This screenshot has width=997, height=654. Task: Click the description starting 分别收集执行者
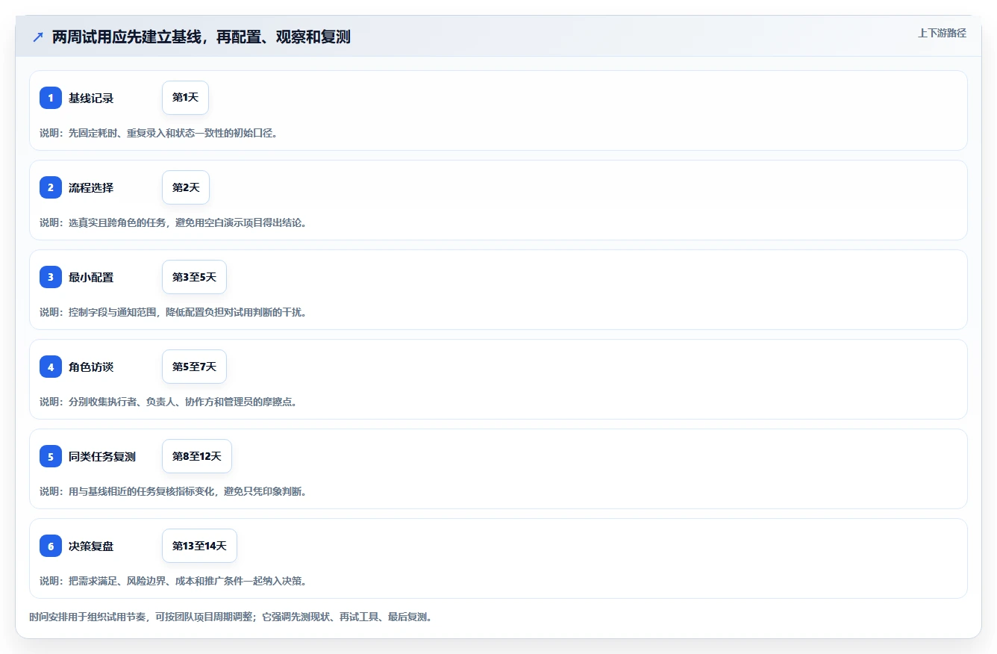click(x=168, y=402)
